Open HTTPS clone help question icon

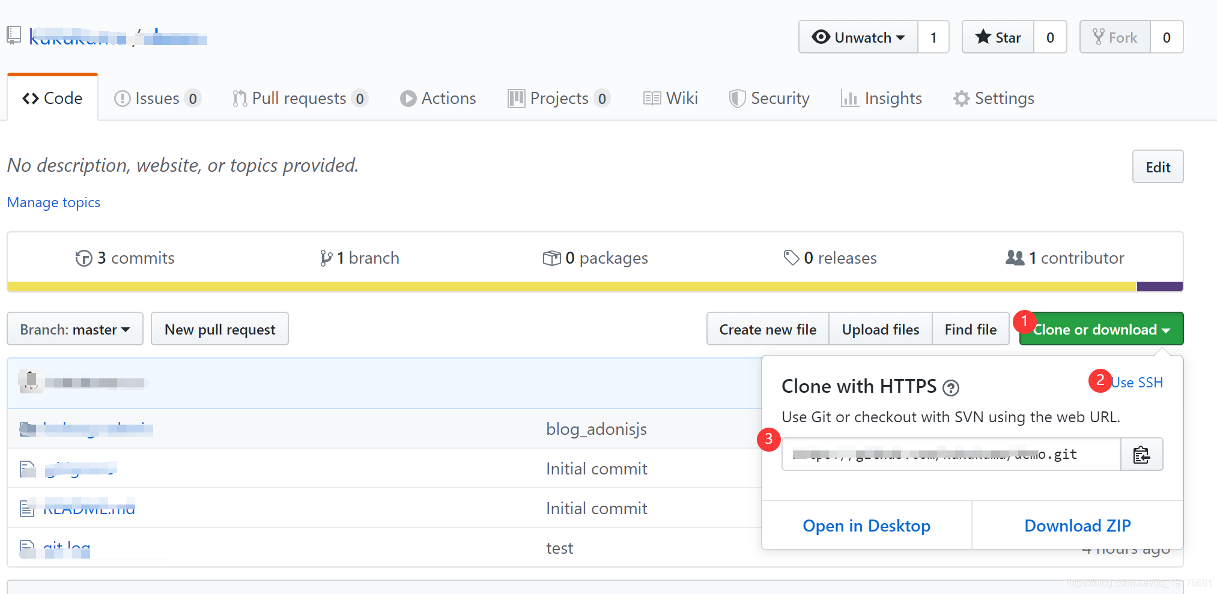pos(950,388)
